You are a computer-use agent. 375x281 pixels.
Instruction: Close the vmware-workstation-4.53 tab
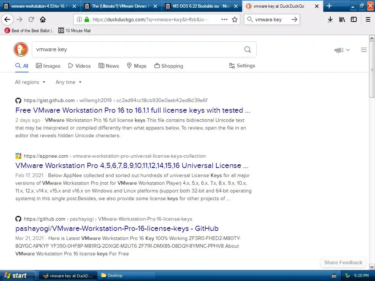74,6
